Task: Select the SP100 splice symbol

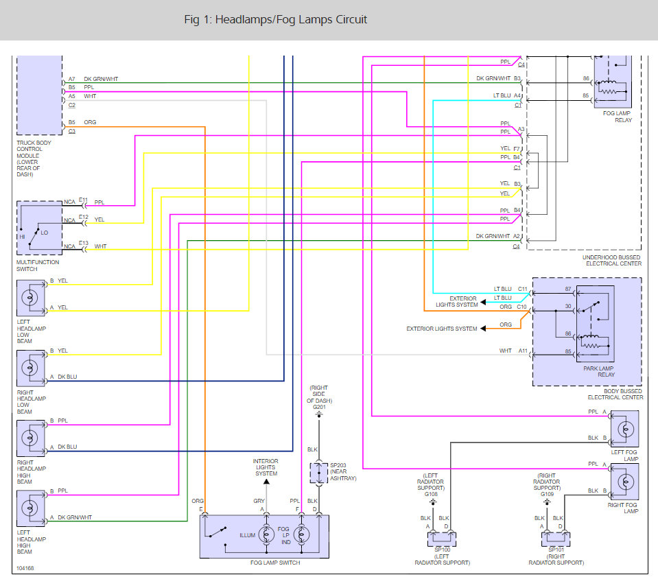Action: (442, 539)
